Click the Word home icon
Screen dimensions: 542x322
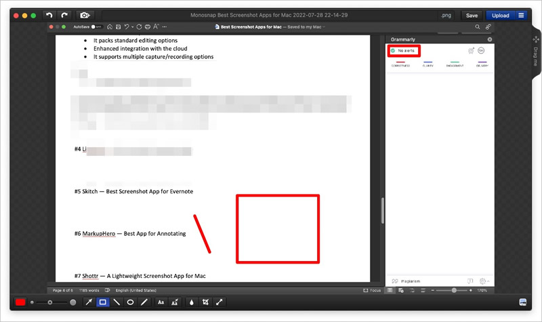110,26
